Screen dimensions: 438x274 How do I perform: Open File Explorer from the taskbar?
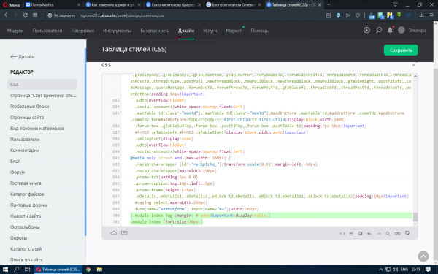pos(99,269)
